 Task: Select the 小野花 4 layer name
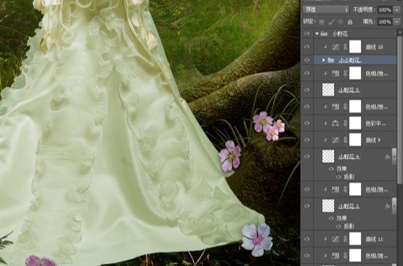(x=349, y=157)
